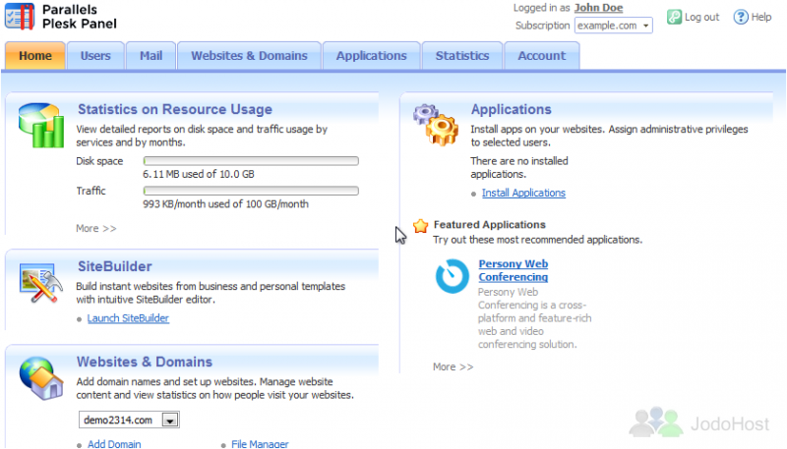Click the Applications gears icon
This screenshot has width=787, height=449.
click(x=436, y=126)
